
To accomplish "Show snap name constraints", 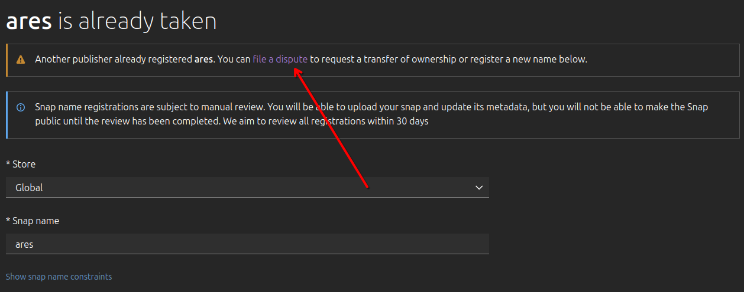I will pos(59,277).
